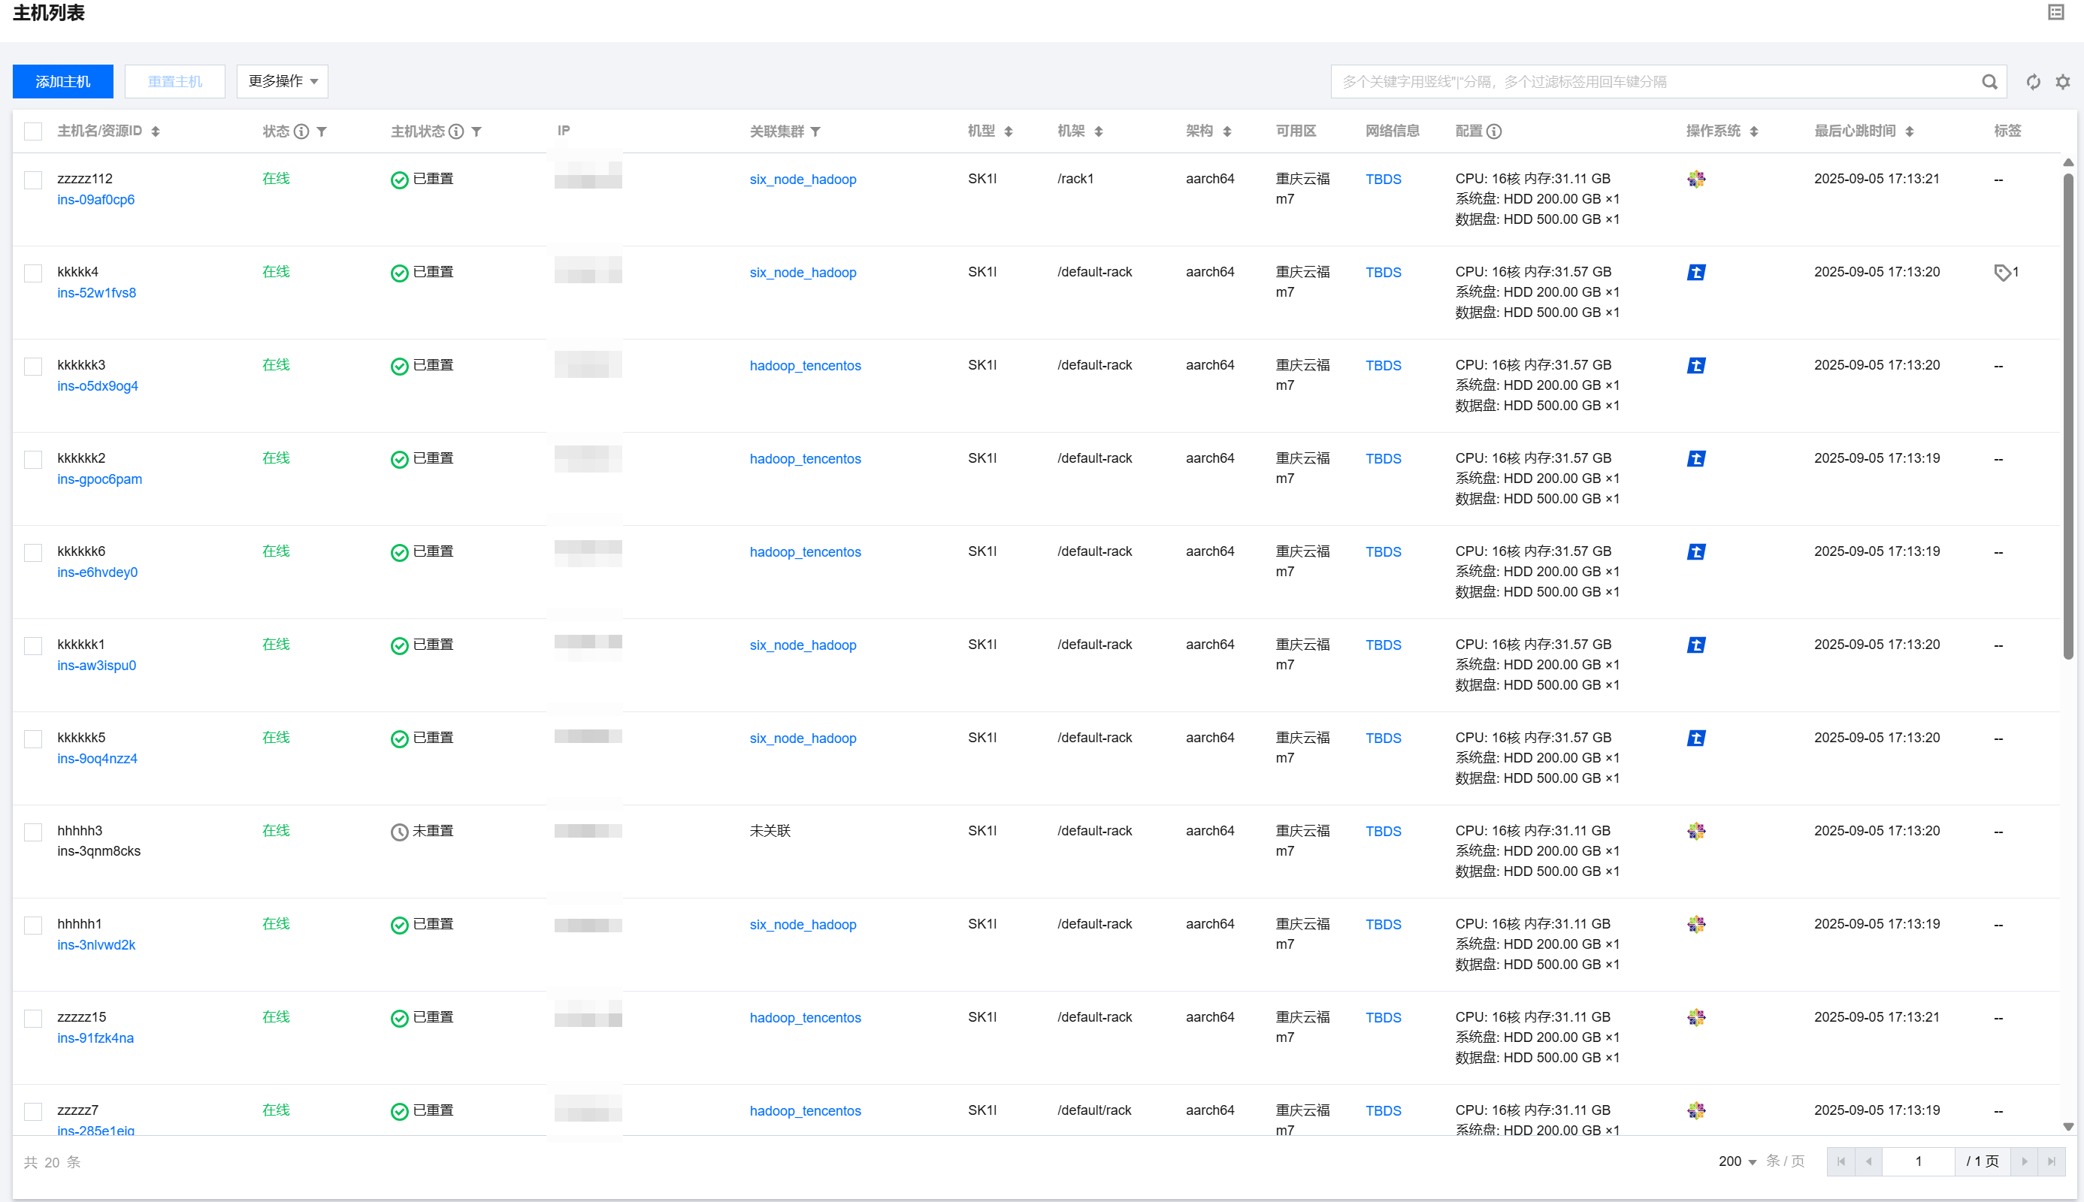
Task: Open the list icon at top right corner
Action: tap(2056, 12)
